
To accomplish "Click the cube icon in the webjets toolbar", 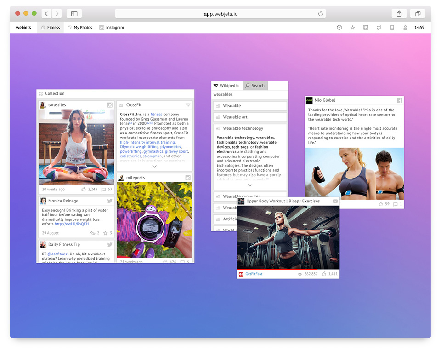I will coord(339,27).
